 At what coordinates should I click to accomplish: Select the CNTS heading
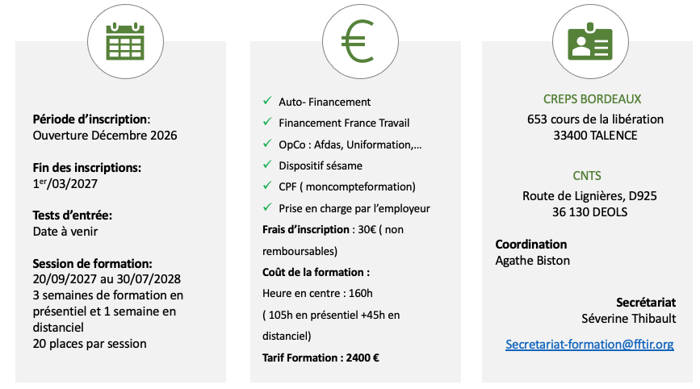(587, 176)
